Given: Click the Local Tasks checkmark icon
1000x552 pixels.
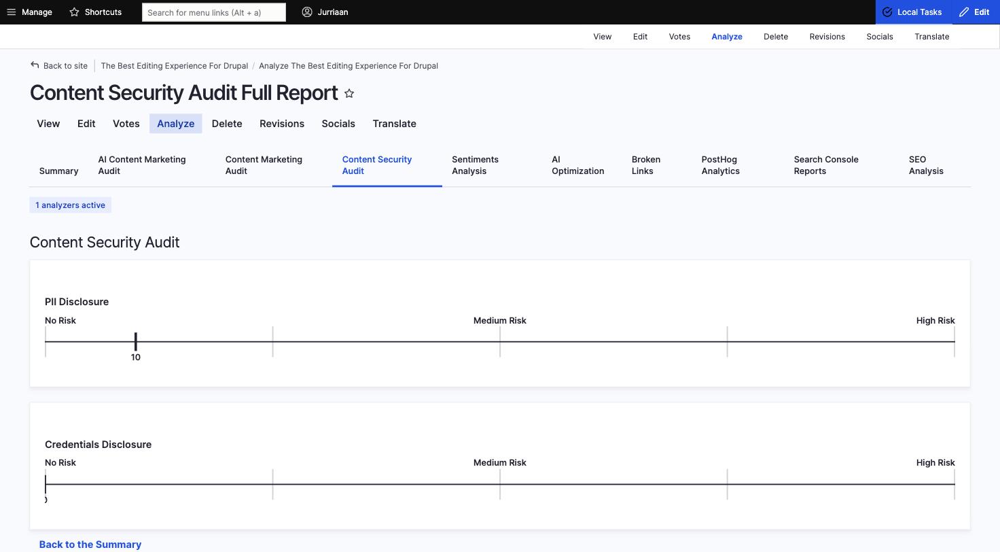Looking at the screenshot, I should click(887, 12).
